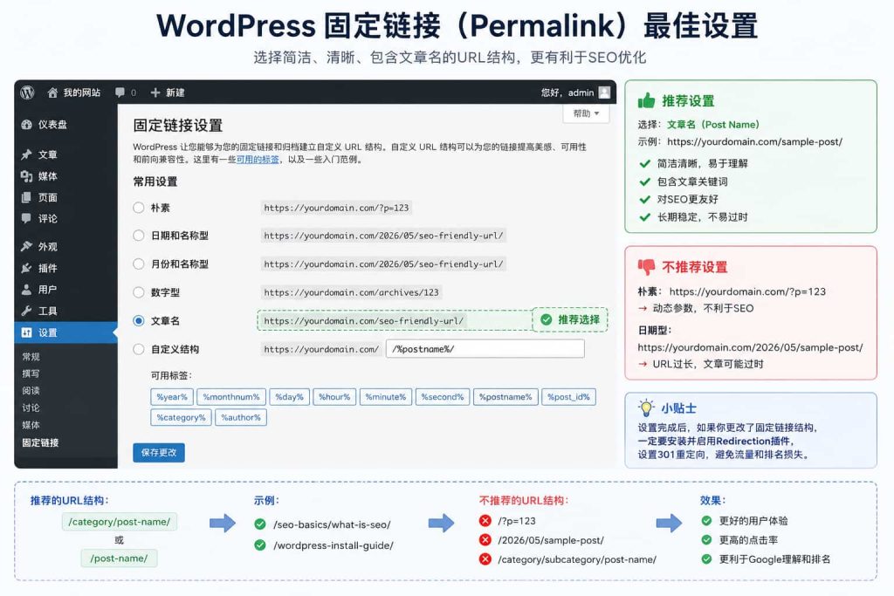Insert the %second% tag button
Image resolution: width=894 pixels, height=596 pixels.
click(443, 396)
